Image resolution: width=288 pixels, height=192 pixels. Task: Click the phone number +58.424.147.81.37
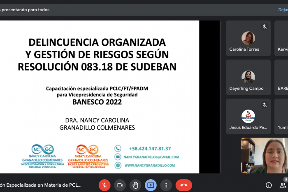150,149
